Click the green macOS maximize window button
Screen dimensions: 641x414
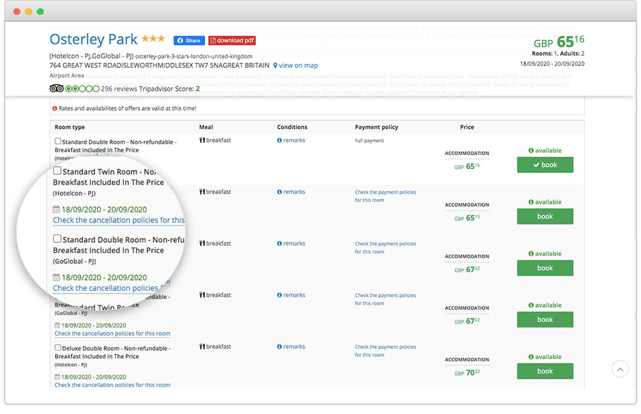pos(40,12)
